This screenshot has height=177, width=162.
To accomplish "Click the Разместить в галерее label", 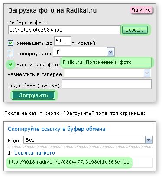I will [35, 74].
